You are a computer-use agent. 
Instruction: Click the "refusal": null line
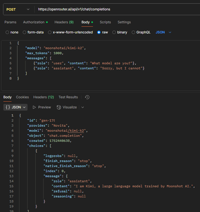click(68, 191)
